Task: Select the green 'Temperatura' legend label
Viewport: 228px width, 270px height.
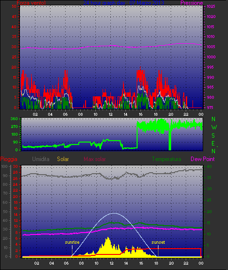Action: pyautogui.click(x=166, y=159)
